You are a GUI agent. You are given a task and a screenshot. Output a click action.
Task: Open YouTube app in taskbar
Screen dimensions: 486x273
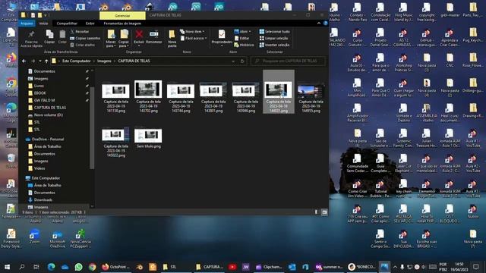tap(232, 267)
